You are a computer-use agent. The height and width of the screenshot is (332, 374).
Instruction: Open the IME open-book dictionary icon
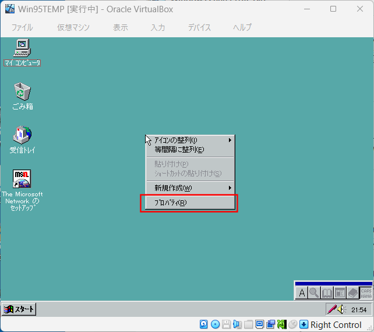pyautogui.click(x=327, y=293)
